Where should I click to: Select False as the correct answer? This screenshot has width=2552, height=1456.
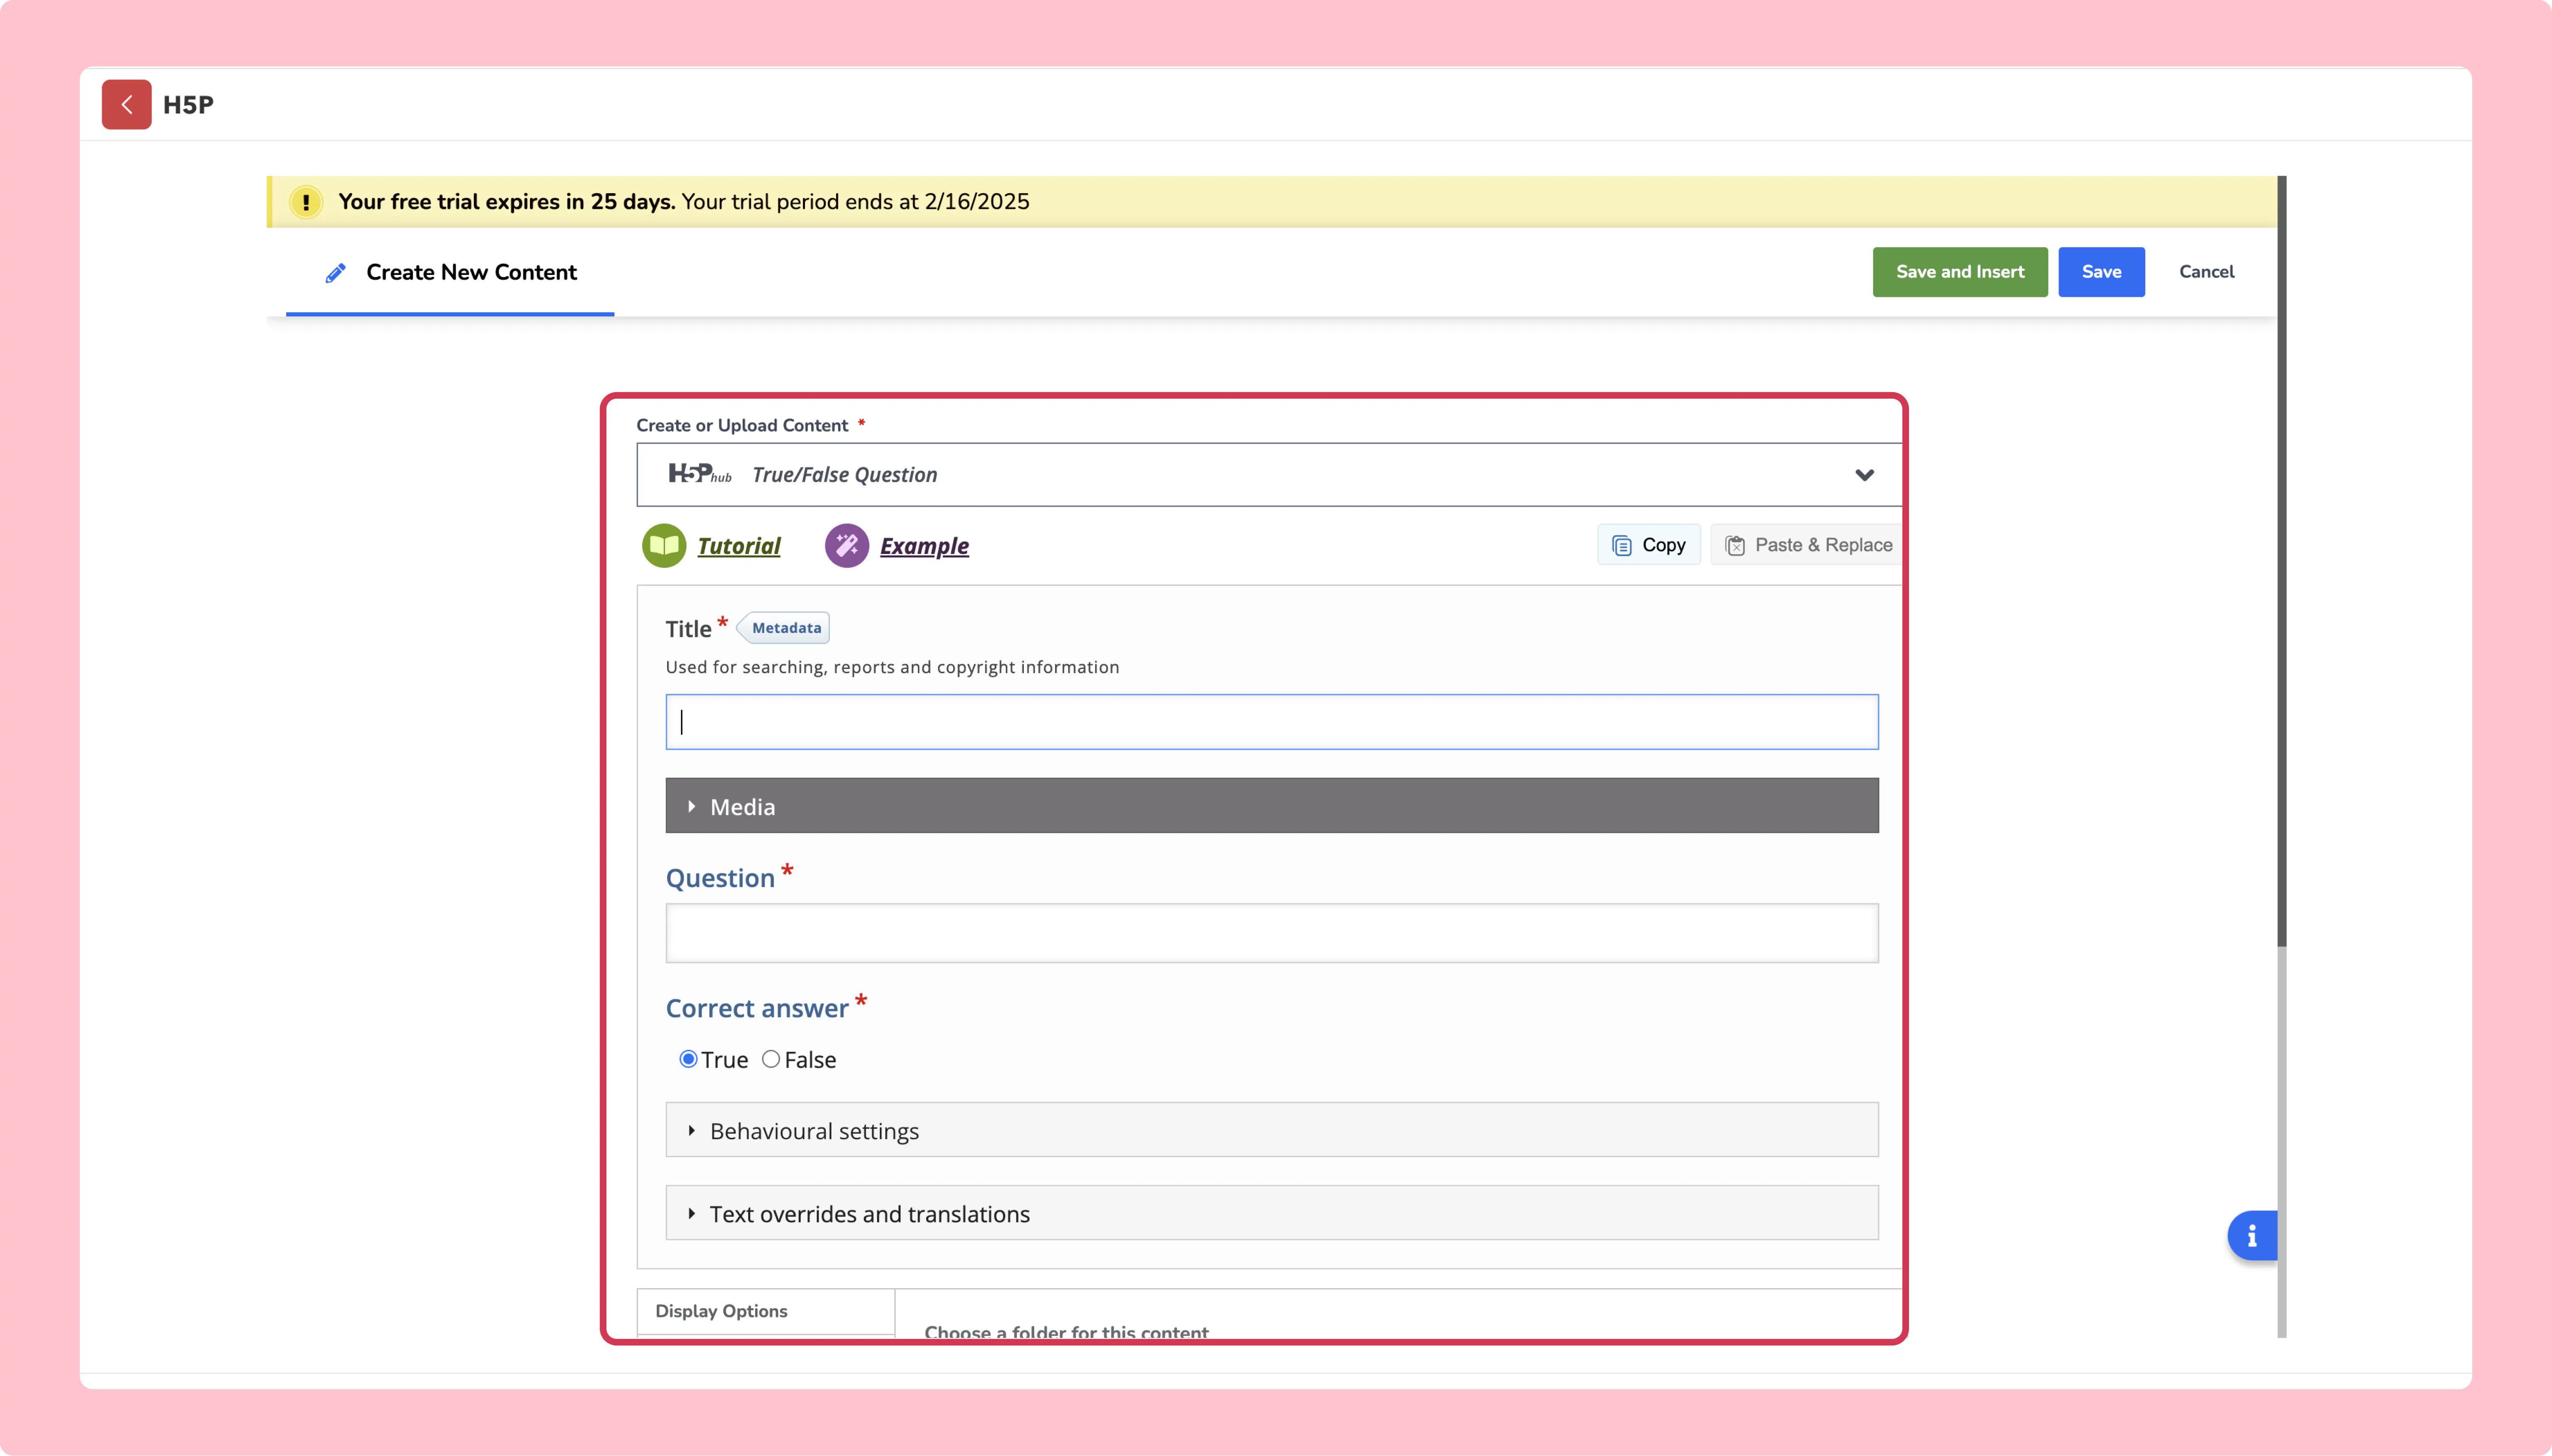click(x=771, y=1059)
